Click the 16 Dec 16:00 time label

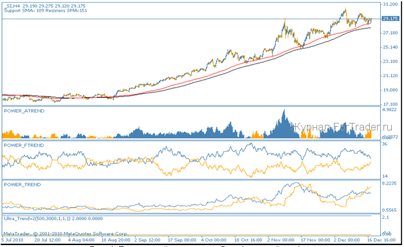381,240
